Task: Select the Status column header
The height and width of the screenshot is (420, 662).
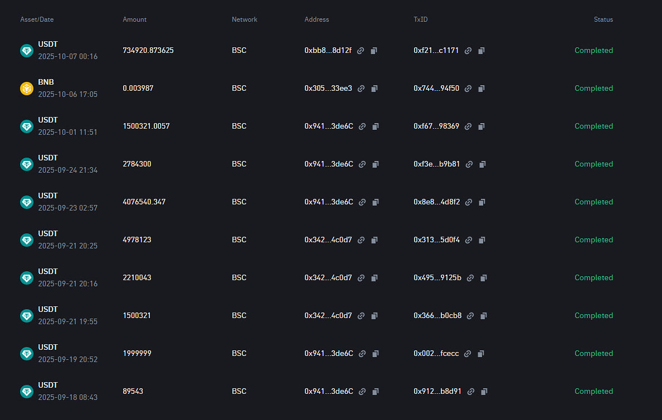Action: [x=603, y=19]
